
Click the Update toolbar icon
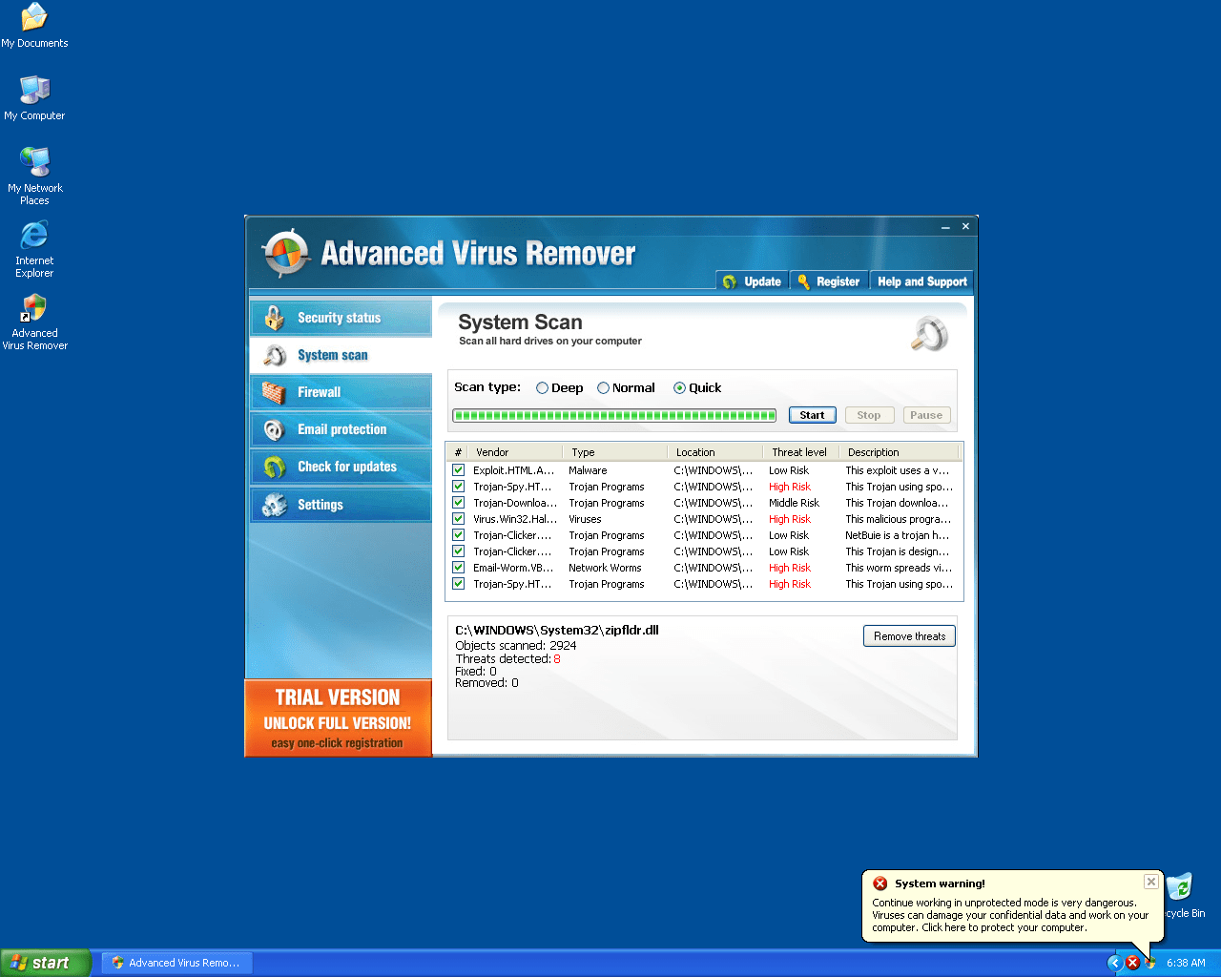coord(729,281)
